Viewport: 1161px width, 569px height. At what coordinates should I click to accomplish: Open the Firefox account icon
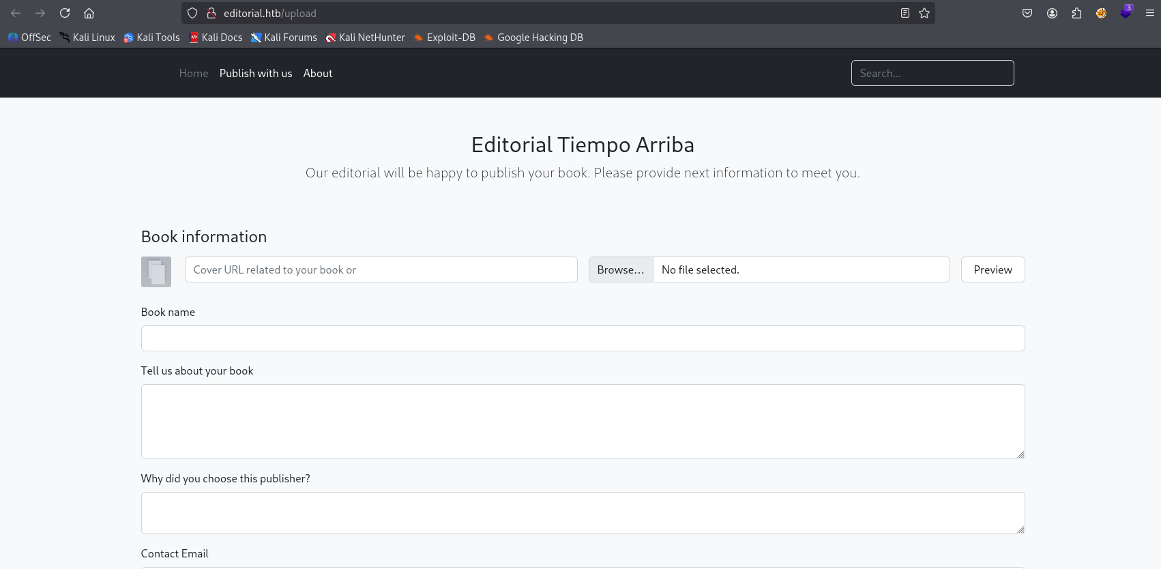(x=1052, y=13)
